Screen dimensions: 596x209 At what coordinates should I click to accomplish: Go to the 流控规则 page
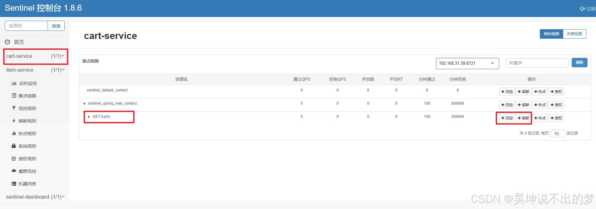point(27,108)
